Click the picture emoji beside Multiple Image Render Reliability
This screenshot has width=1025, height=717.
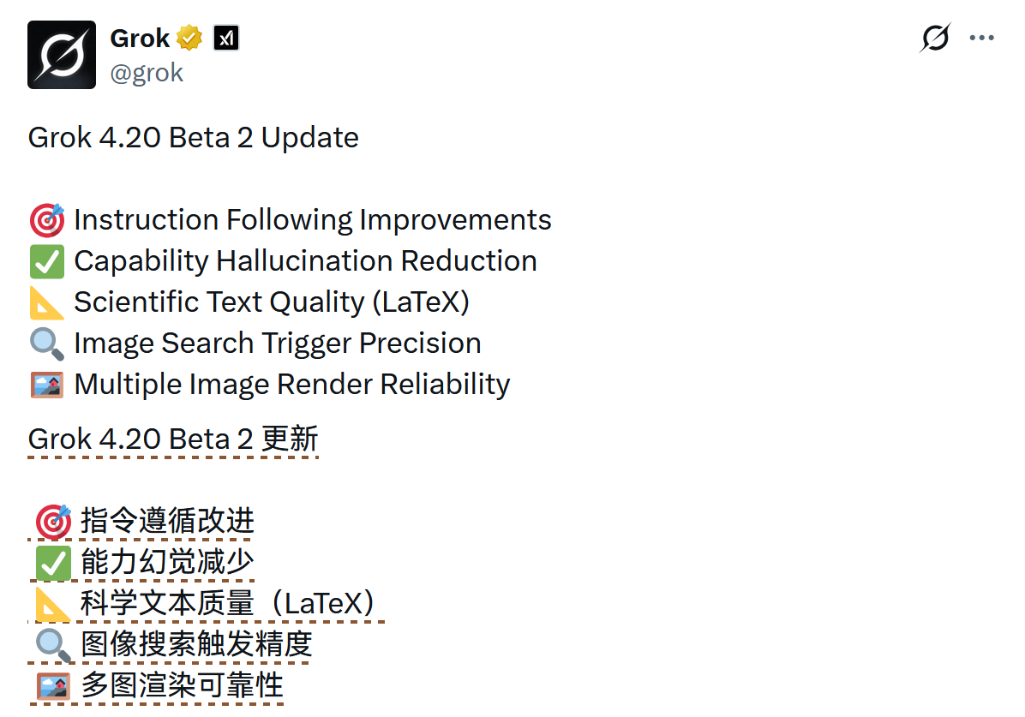pos(47,385)
